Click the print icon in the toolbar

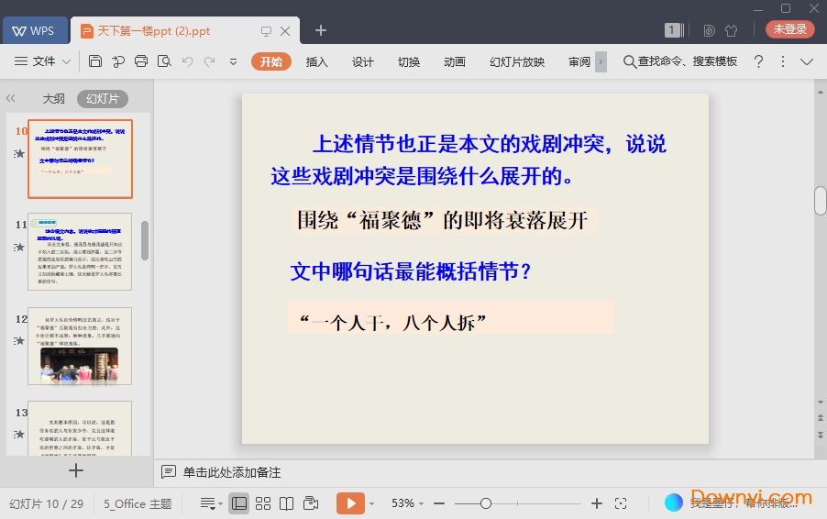pyautogui.click(x=141, y=61)
